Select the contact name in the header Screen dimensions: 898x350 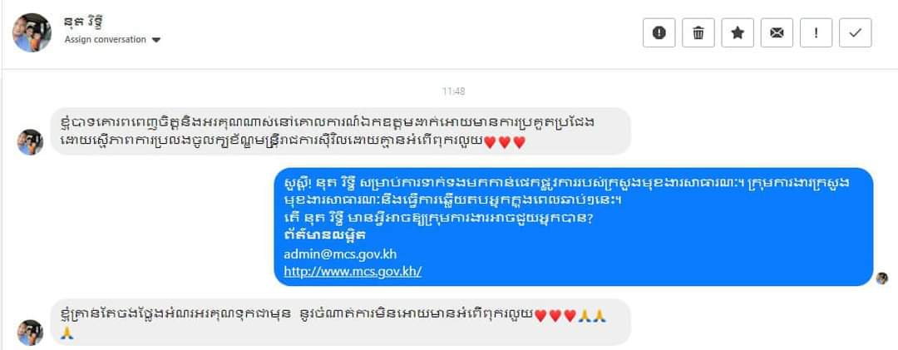(84, 22)
